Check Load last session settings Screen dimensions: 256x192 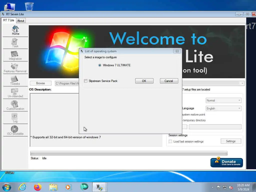170,141
